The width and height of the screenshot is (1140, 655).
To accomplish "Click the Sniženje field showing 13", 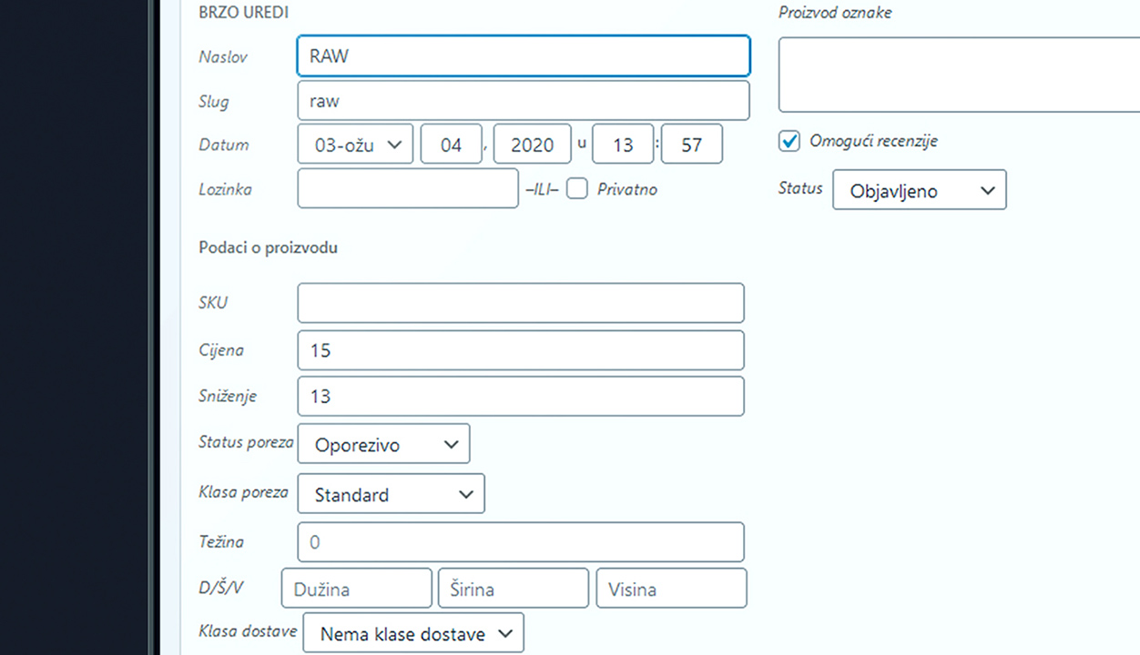I will click(521, 396).
